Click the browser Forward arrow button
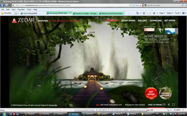Viewport: 187px width, 116px height. 7,5
